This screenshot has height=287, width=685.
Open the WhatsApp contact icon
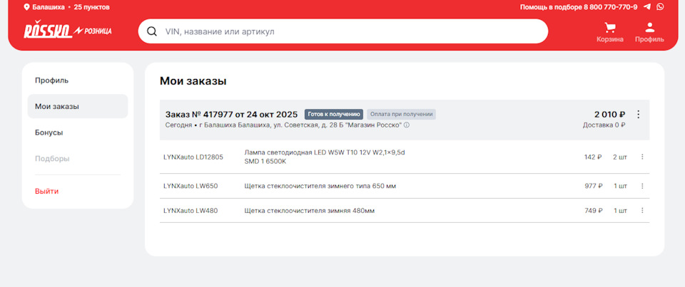pyautogui.click(x=659, y=7)
